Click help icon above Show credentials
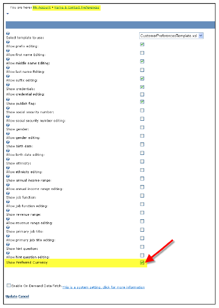This screenshot has height=308, width=219. pos(8,85)
